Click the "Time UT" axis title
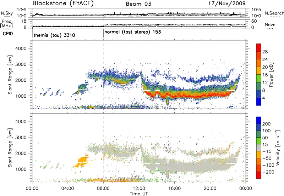The width and height of the screenshot is (284, 196). [x=139, y=194]
